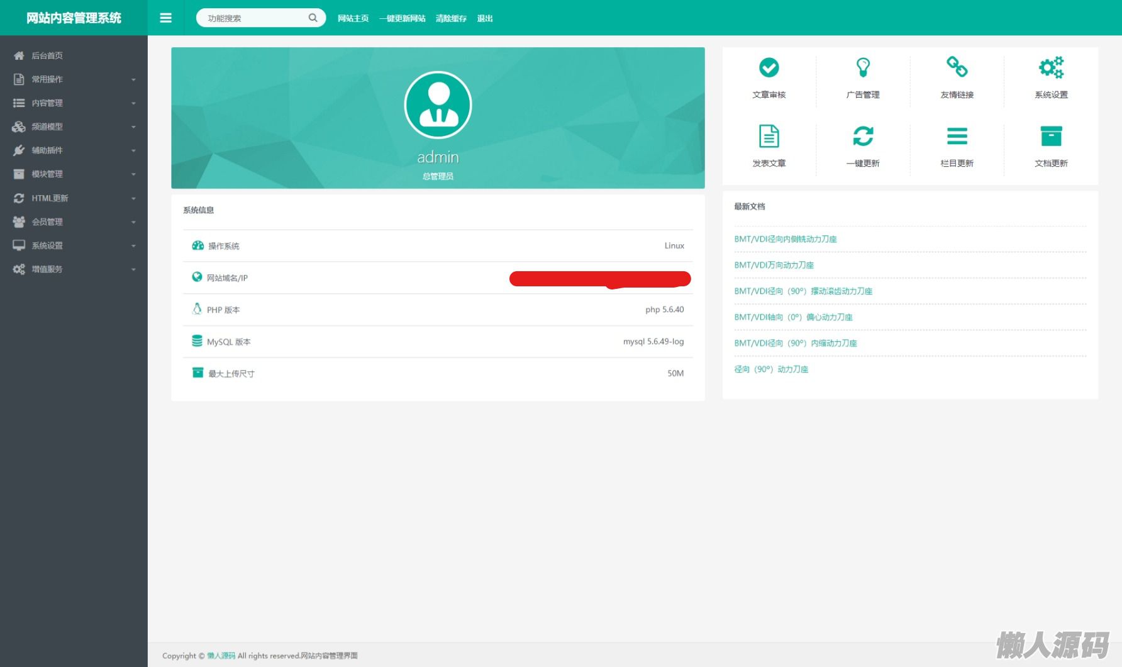Screen dimensions: 1122x667
Task: Click the 懒人源码 footer link
Action: (x=221, y=656)
